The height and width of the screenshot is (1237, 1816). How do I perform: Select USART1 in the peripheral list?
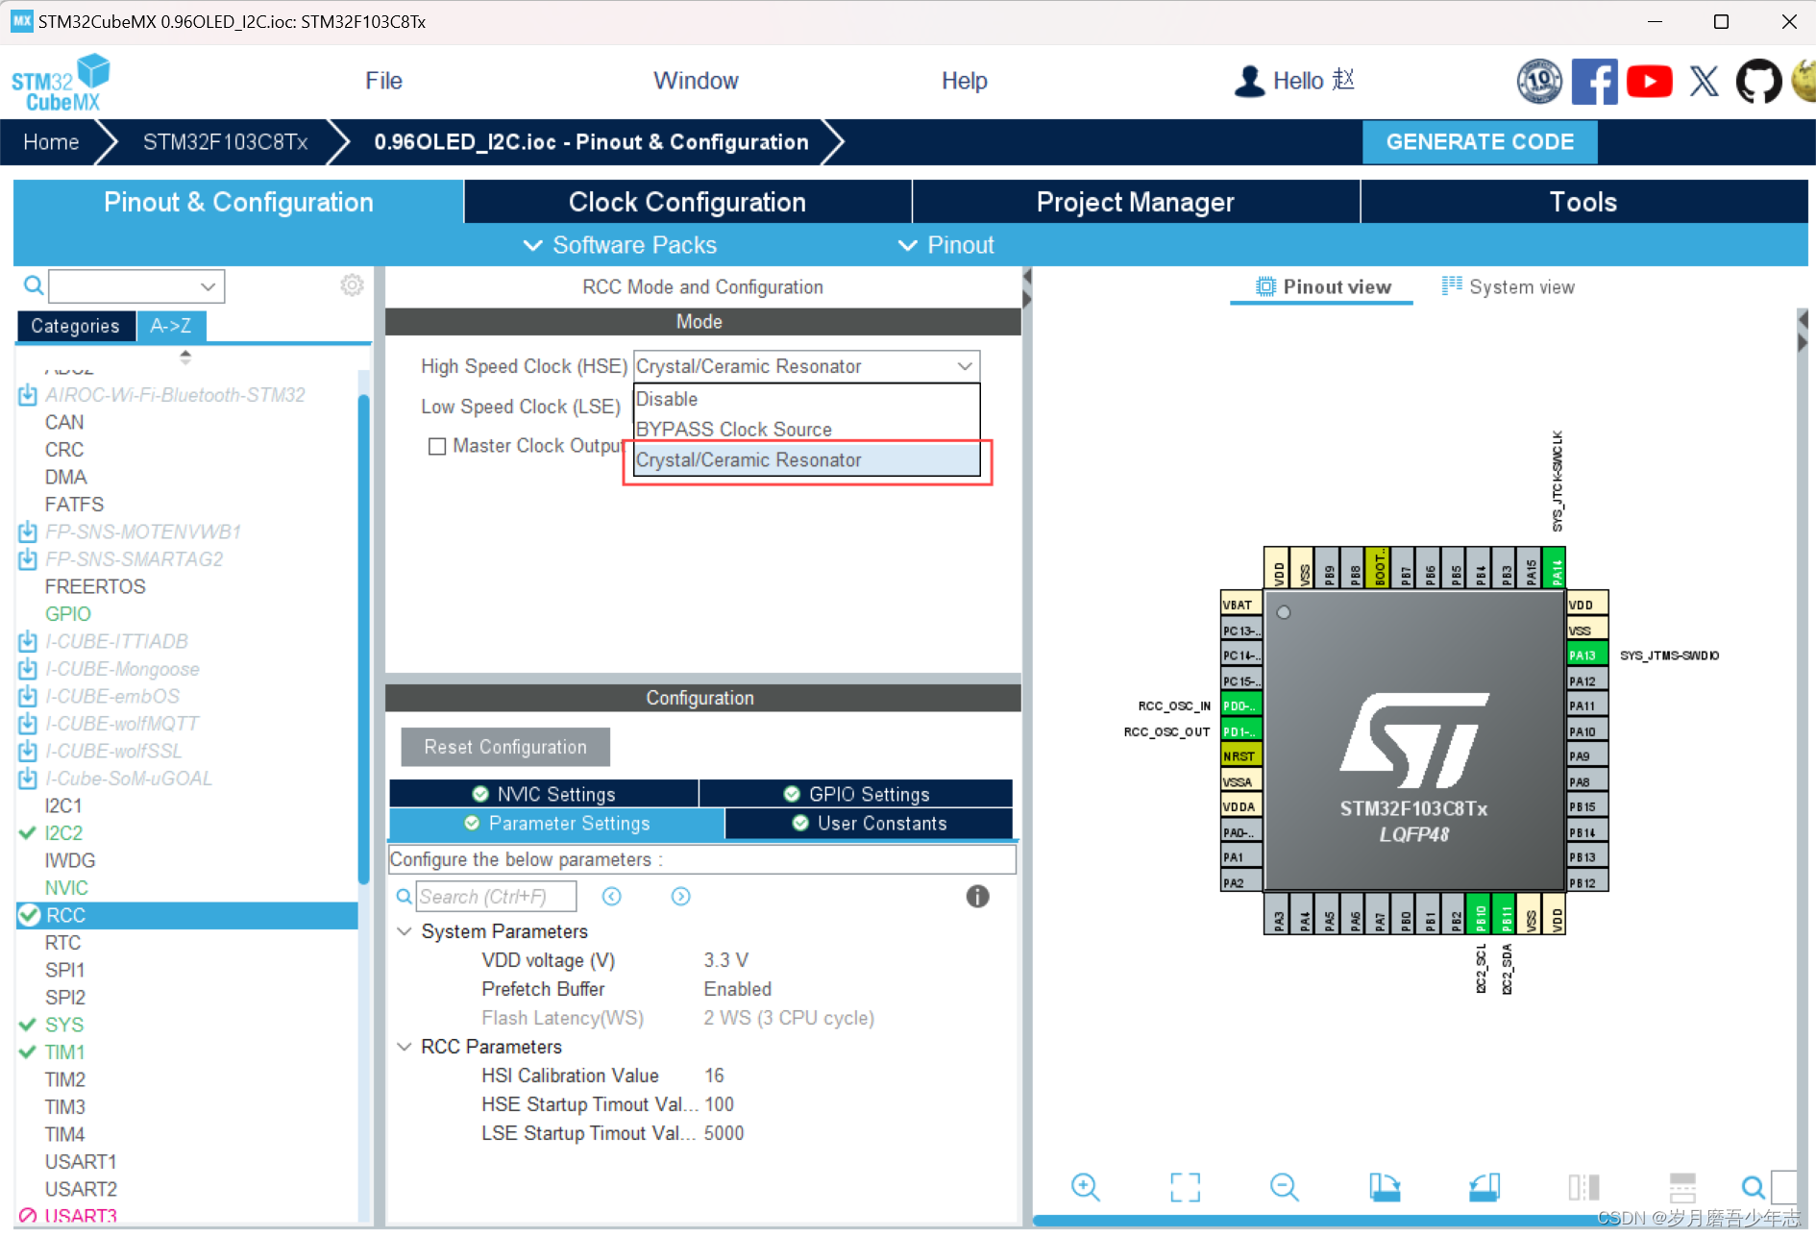(x=81, y=1162)
